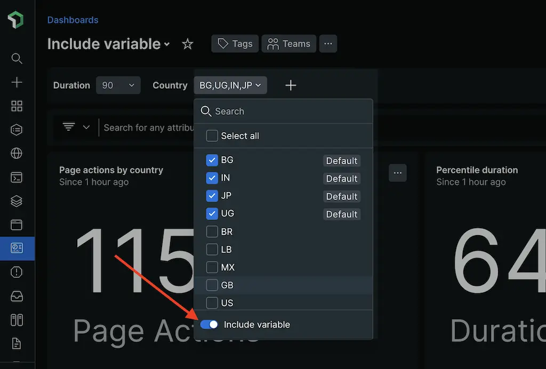Disable the Include variable toggle
The image size is (546, 369).
click(209, 324)
